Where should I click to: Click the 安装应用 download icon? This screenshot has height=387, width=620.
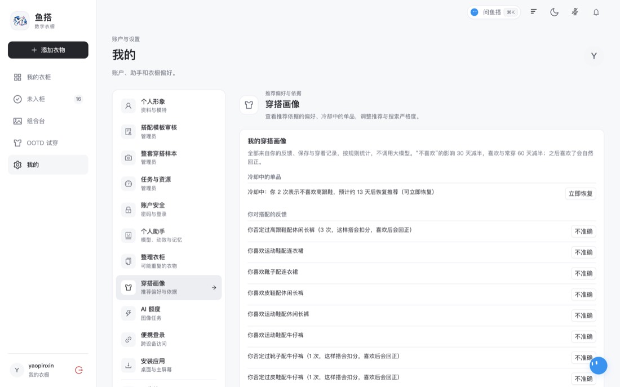[128, 365]
